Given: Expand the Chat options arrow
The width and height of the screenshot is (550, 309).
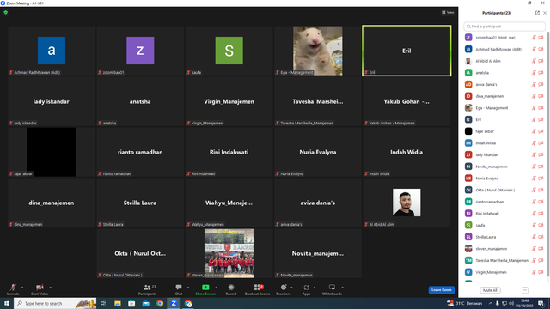Looking at the screenshot, I should [188, 288].
